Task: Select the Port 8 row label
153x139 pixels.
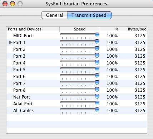Action: [x=19, y=90]
